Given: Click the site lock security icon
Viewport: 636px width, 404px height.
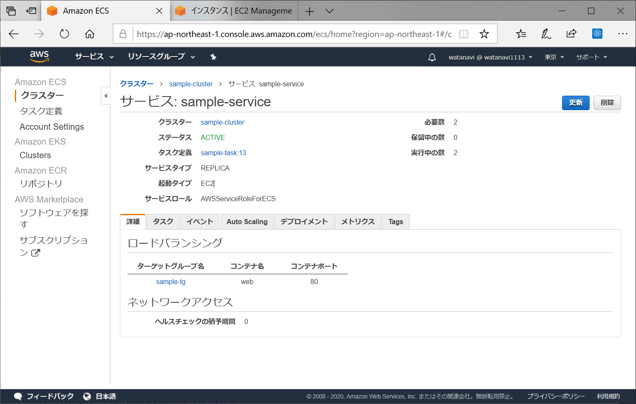Looking at the screenshot, I should point(123,34).
